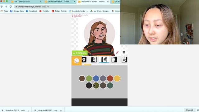Image resolution: width=199 pixels, height=112 pixels.
Task: Select the face shape category icon
Action: coord(84,59)
